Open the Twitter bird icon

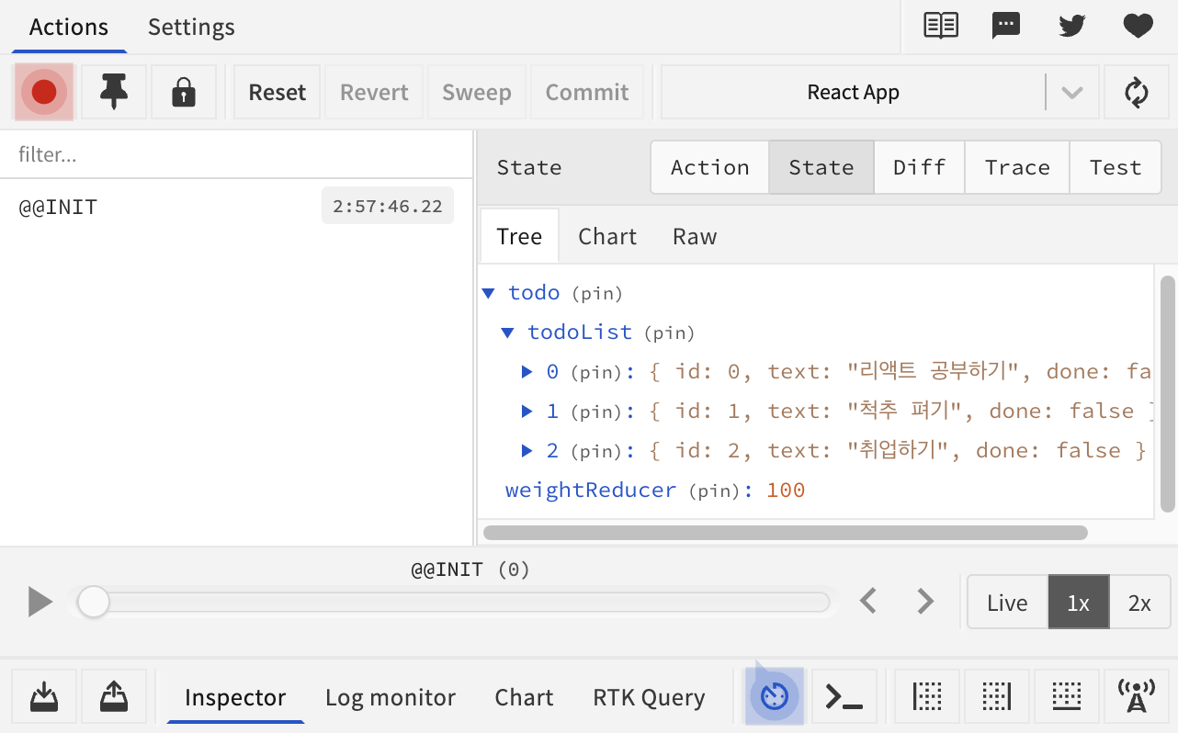[x=1072, y=26]
